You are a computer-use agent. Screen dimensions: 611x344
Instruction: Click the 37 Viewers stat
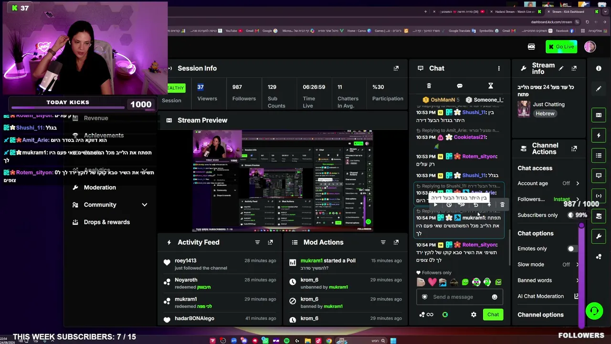click(x=207, y=93)
